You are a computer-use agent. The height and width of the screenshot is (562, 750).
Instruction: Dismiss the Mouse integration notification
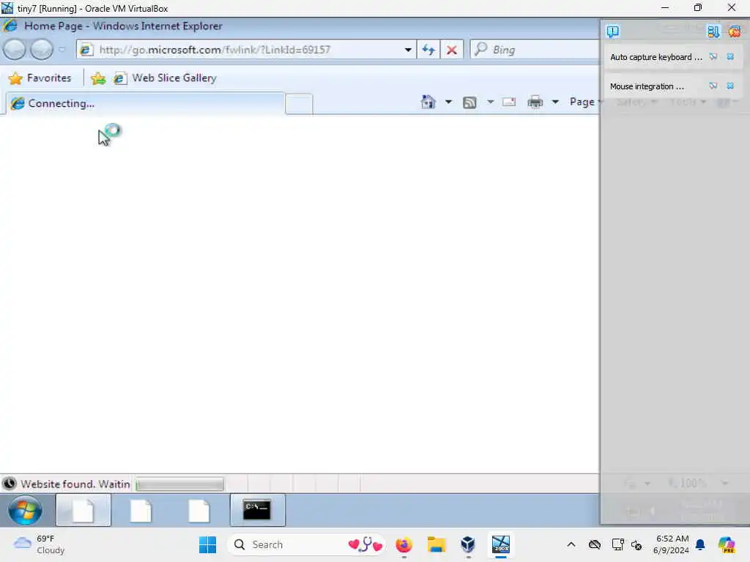(x=730, y=86)
